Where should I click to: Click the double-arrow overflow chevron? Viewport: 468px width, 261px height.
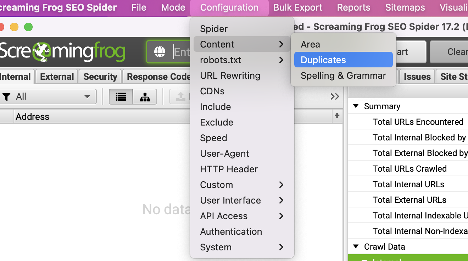[335, 96]
